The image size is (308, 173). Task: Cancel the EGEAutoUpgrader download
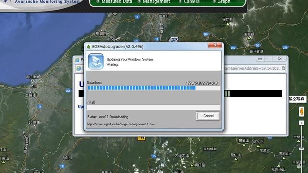[208, 116]
